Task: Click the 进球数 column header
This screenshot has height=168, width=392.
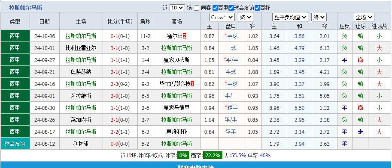Action: tap(379, 26)
